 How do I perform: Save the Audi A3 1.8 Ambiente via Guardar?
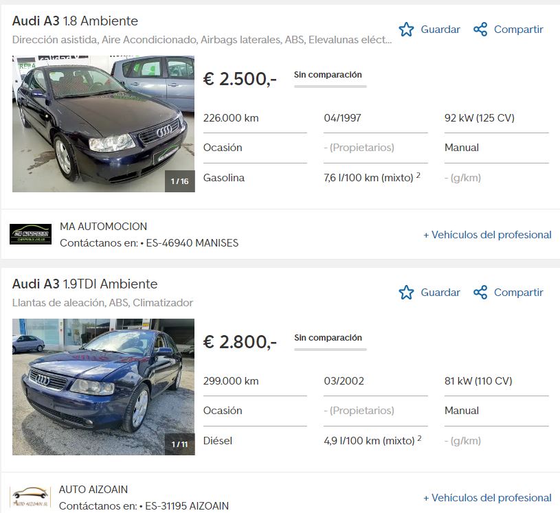440,30
